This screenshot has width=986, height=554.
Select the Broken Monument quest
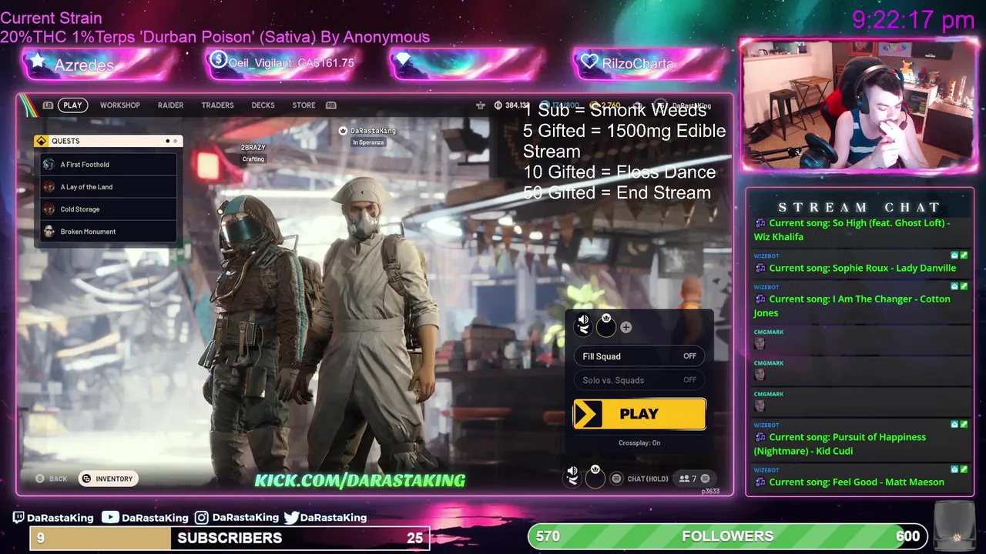click(x=109, y=232)
